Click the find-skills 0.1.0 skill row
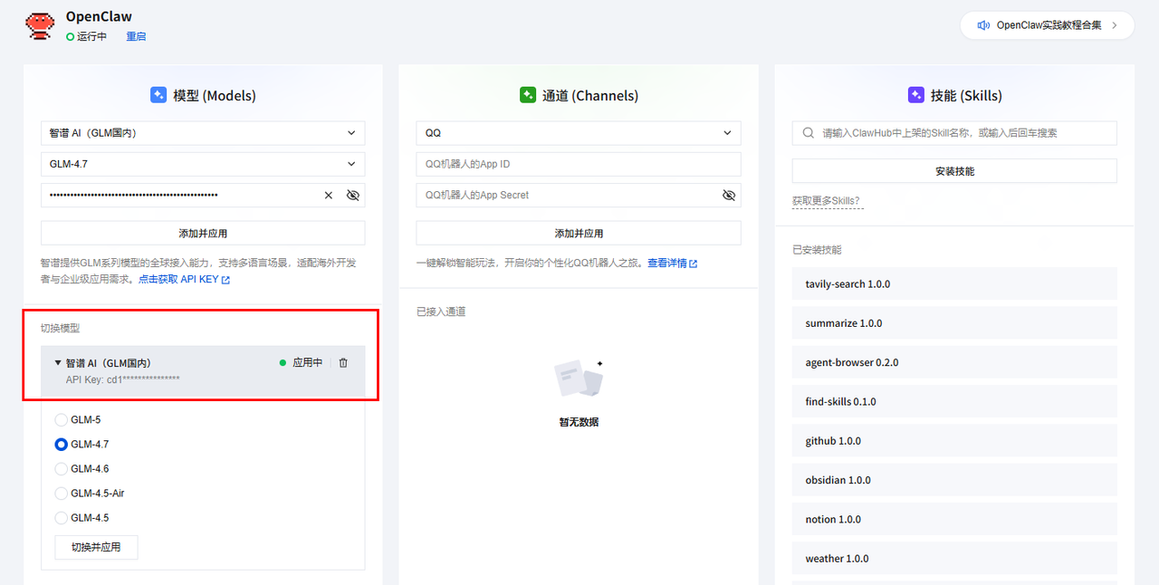1159x585 pixels. tap(954, 401)
